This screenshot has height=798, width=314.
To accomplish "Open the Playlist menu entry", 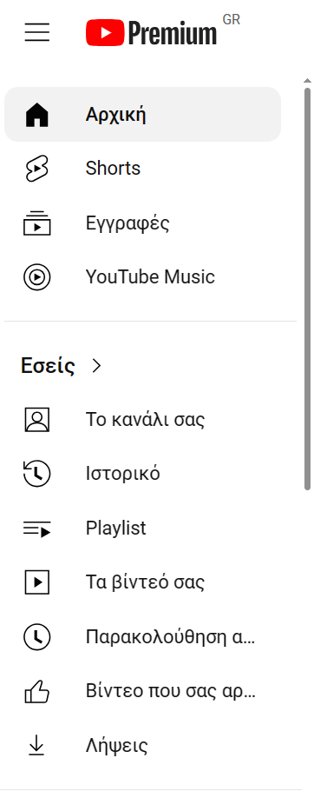I will tap(142, 529).
